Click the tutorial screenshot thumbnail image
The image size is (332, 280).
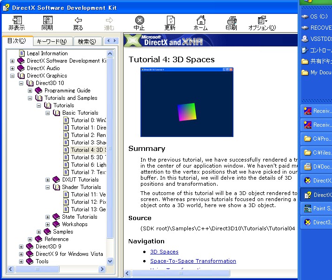pyautogui.click(x=187, y=102)
